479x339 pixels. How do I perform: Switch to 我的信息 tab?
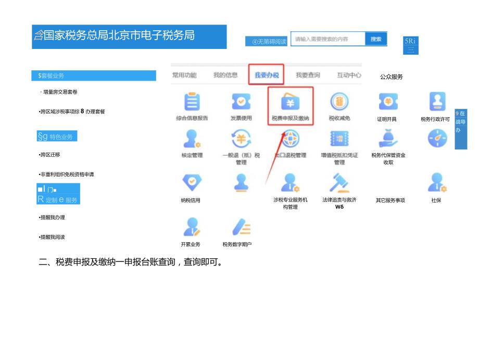pyautogui.click(x=225, y=75)
